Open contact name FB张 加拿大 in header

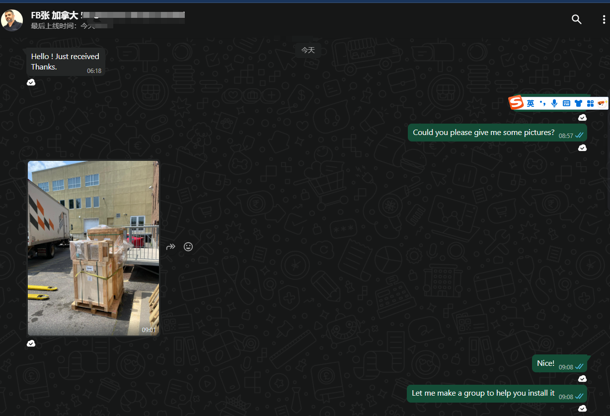54,15
